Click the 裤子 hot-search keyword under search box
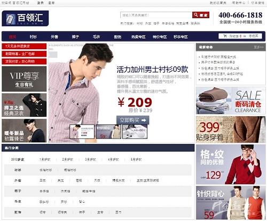The width and height of the screenshot is (267, 221). click(156, 24)
